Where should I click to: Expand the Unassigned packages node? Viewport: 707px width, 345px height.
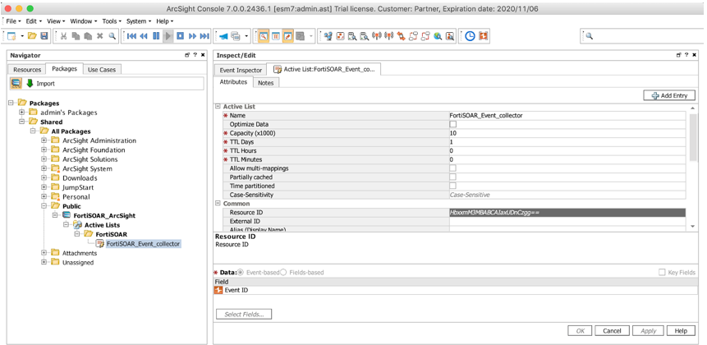pos(44,263)
